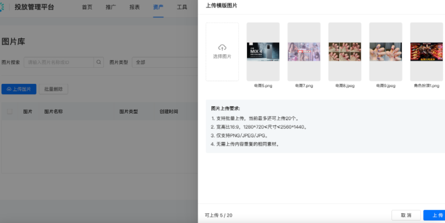Open the 工具 nav tab
This screenshot has height=223, width=445.
pos(182,7)
